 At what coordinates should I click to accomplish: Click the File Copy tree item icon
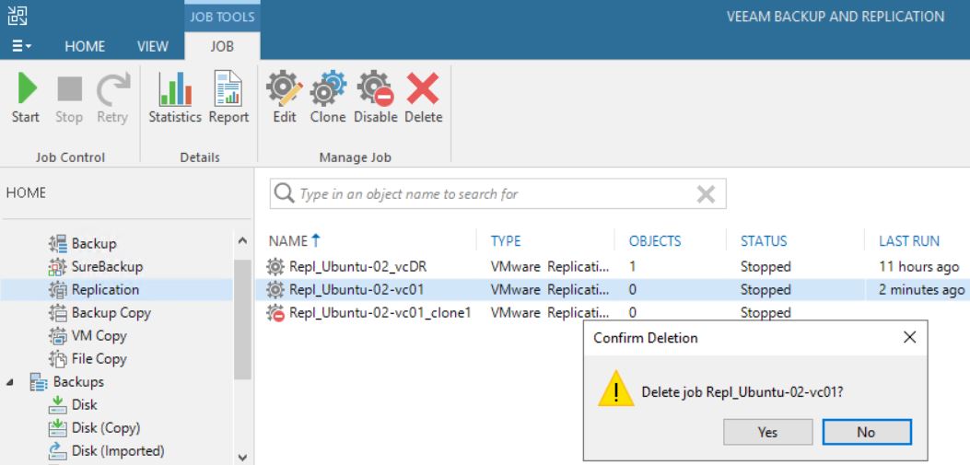57,358
